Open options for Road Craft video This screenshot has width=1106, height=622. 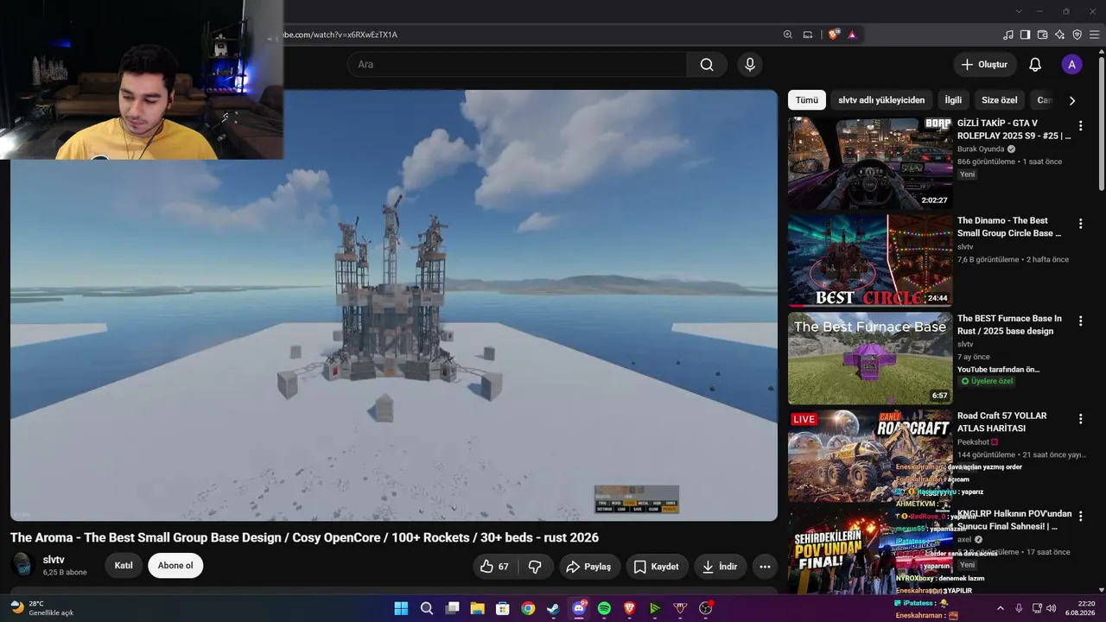(x=1080, y=419)
